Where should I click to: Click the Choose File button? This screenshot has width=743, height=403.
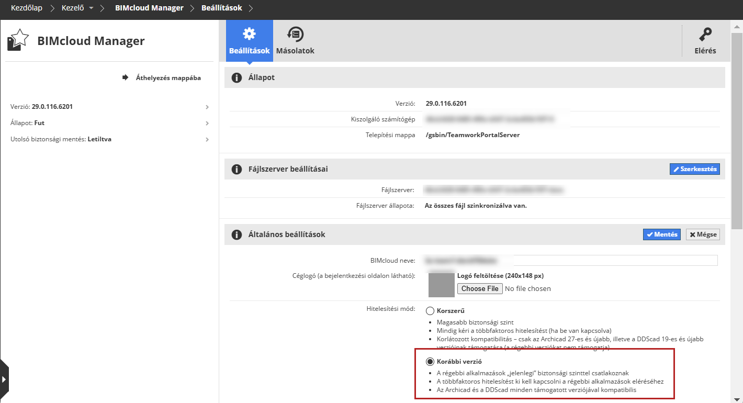[x=480, y=288]
